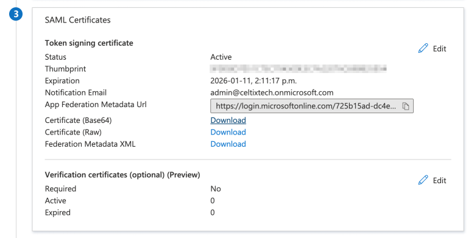Click Edit text beside Token signing certificate
Image resolution: width=471 pixels, height=238 pixels.
click(439, 49)
